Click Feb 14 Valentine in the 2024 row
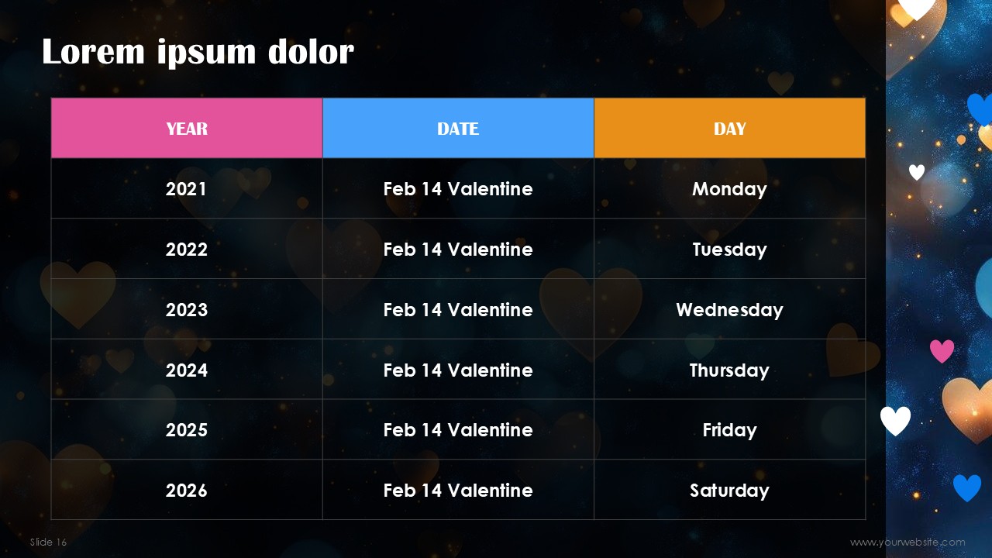The image size is (992, 558). pyautogui.click(x=458, y=370)
